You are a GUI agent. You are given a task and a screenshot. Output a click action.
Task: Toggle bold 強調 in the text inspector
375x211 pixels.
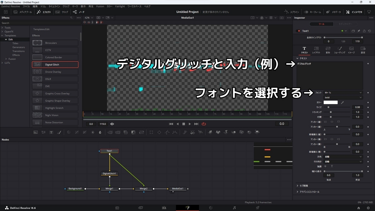point(325,166)
